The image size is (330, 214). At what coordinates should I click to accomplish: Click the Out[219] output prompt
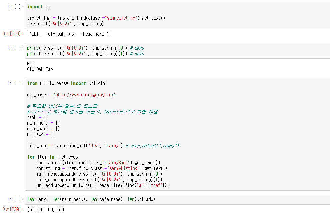[13, 33]
